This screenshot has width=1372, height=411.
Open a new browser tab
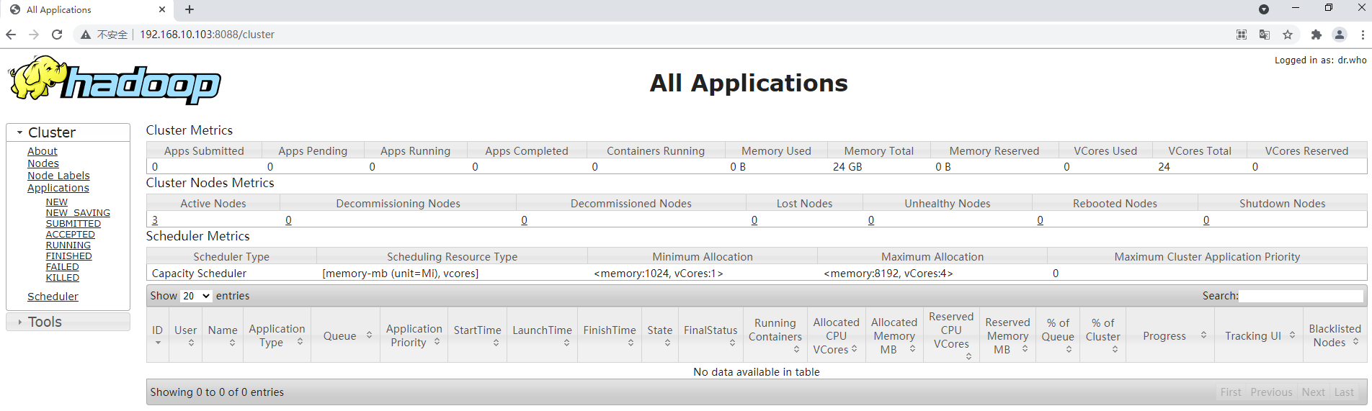tap(190, 9)
